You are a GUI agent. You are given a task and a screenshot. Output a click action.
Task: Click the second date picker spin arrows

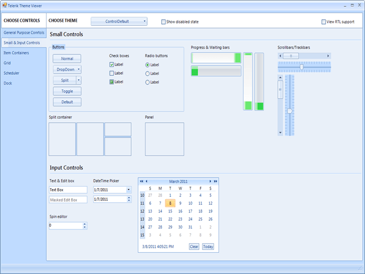click(x=129, y=199)
